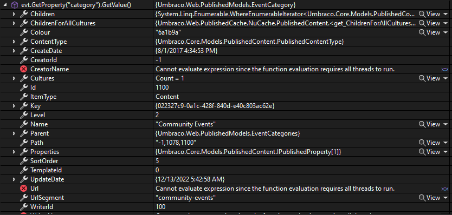
Task: Click the refresh evaluation icon on the Url row
Action: [444, 189]
